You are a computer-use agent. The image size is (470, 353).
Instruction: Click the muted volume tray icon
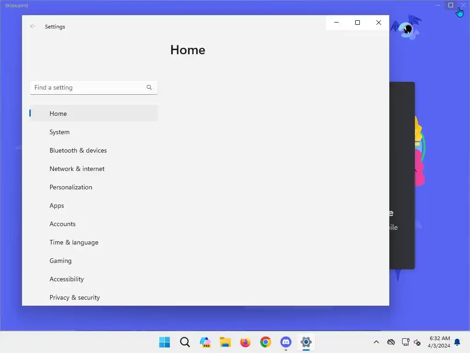417,342
